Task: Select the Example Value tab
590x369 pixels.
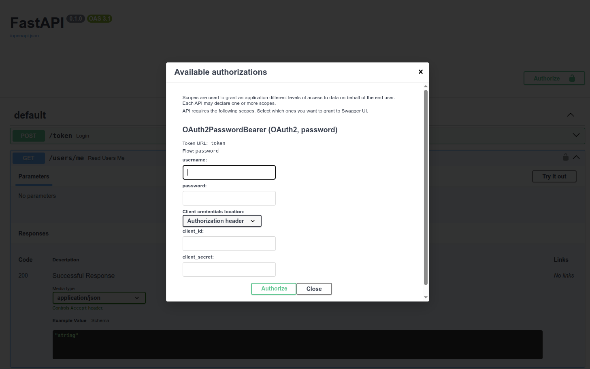Action: point(69,320)
